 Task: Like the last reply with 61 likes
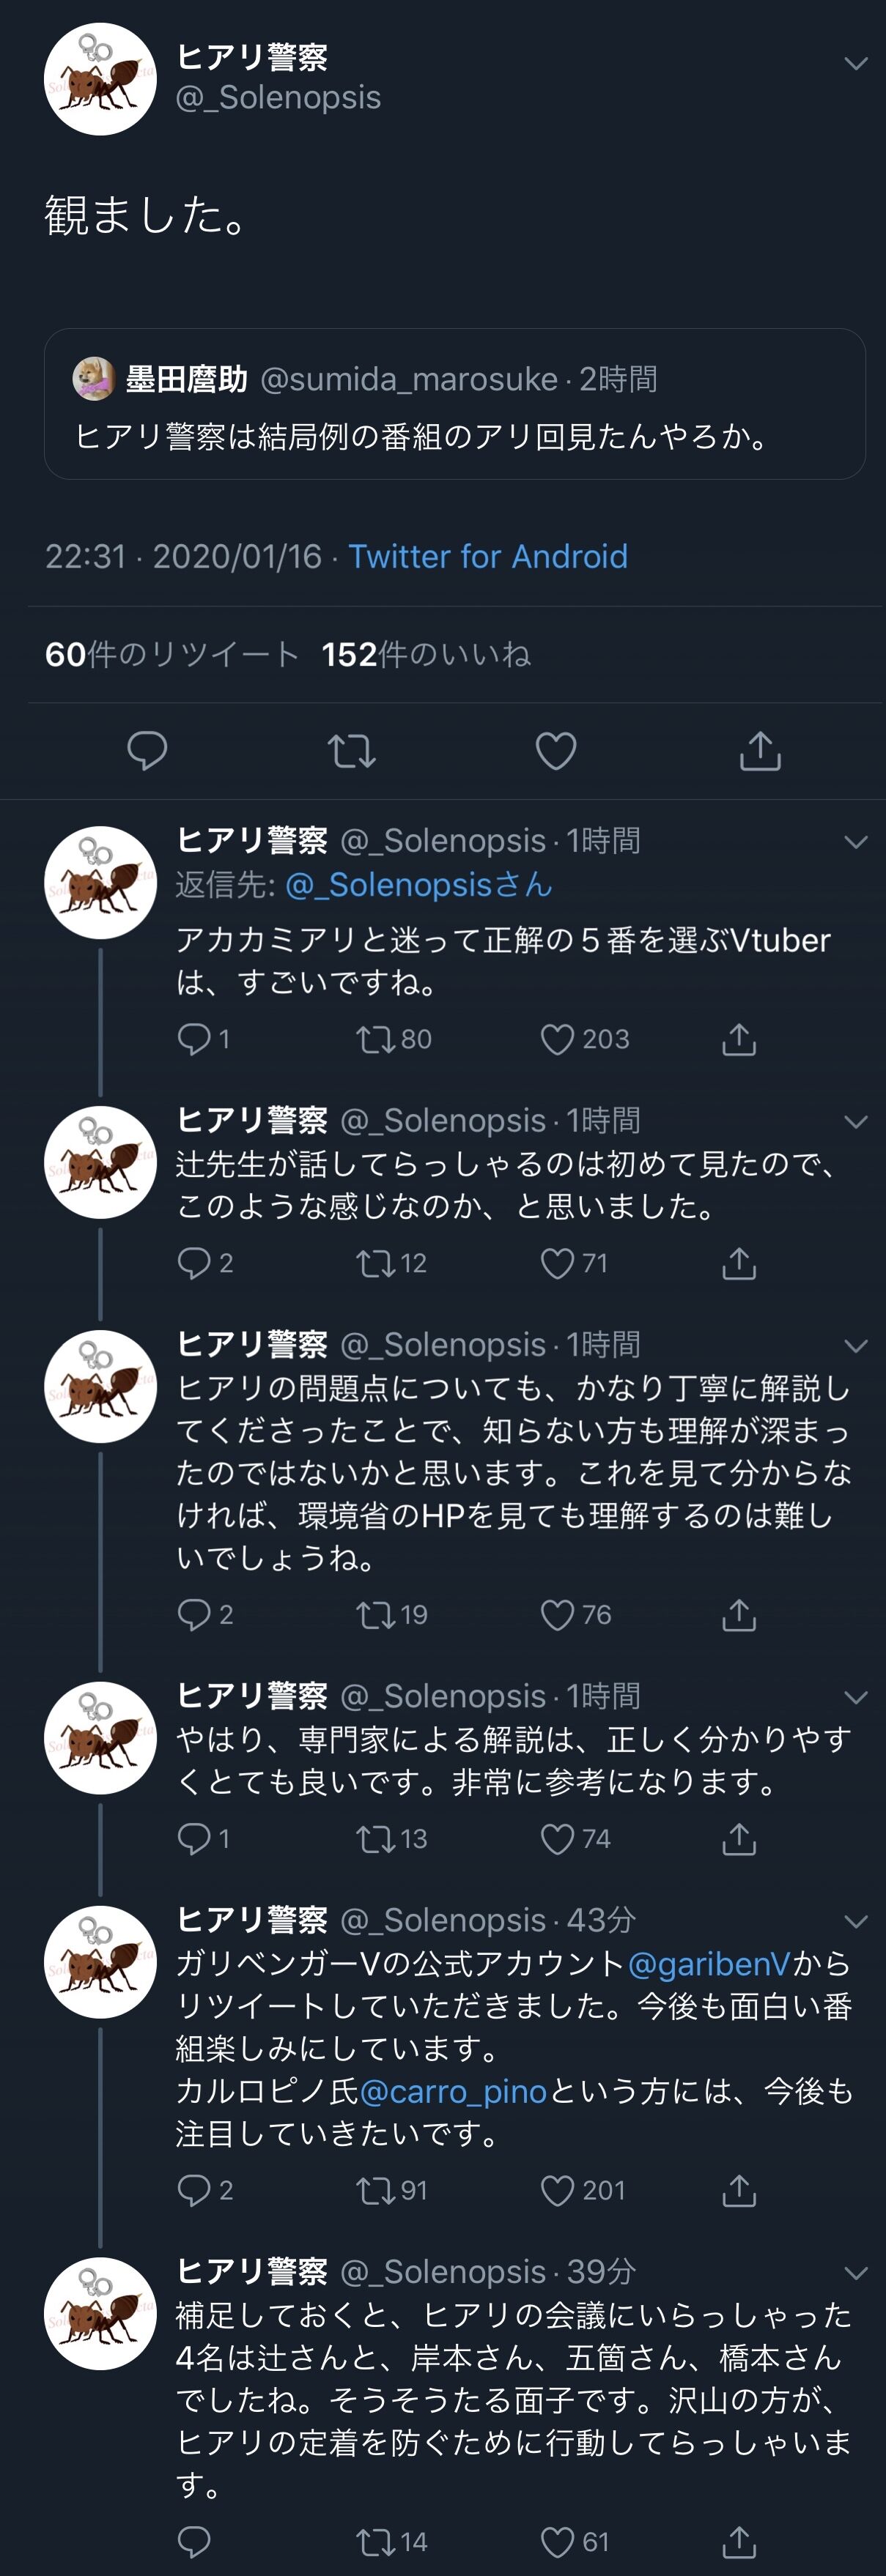[x=558, y=2541]
